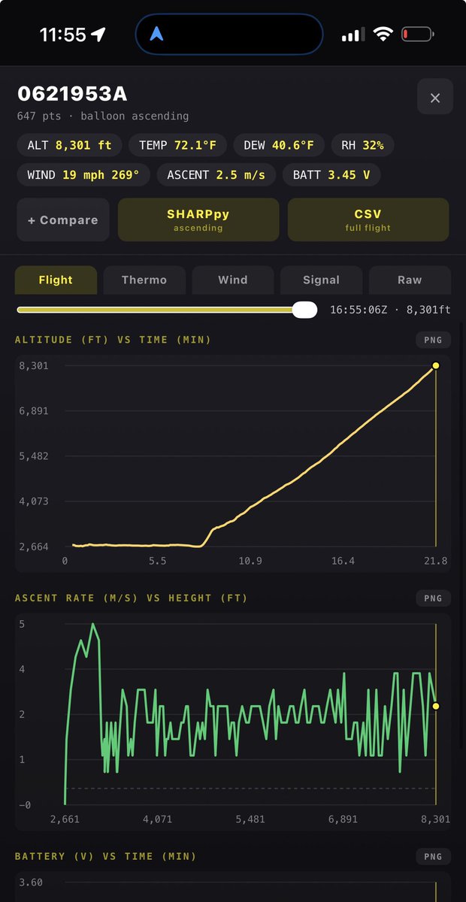Viewport: 466px width, 902px height.
Task: Export the ascending data to SHARPpy
Action: point(198,219)
